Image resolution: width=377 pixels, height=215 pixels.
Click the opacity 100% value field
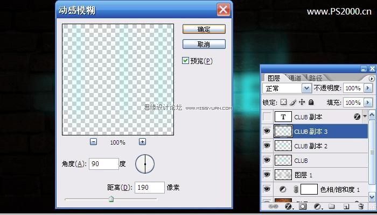pos(353,88)
